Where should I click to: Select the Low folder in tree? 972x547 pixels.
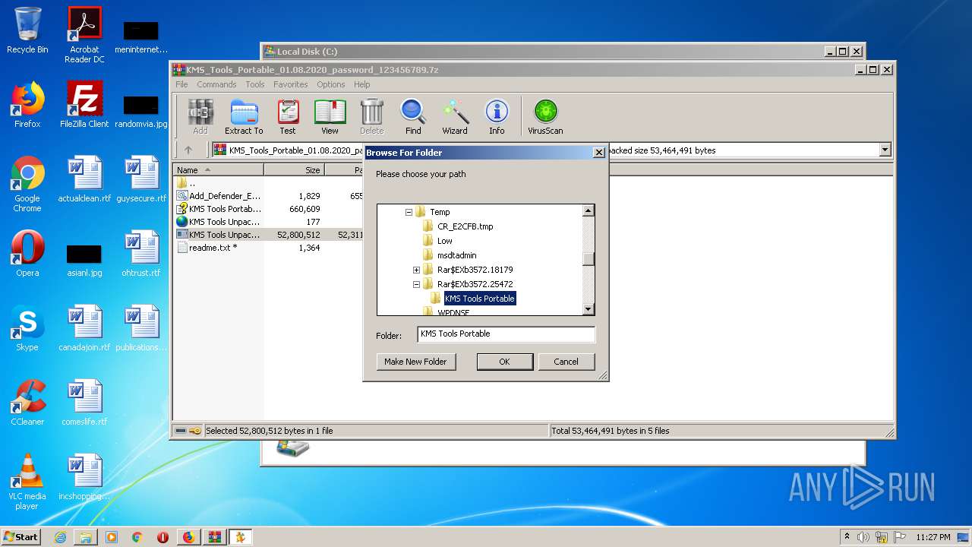pos(444,241)
